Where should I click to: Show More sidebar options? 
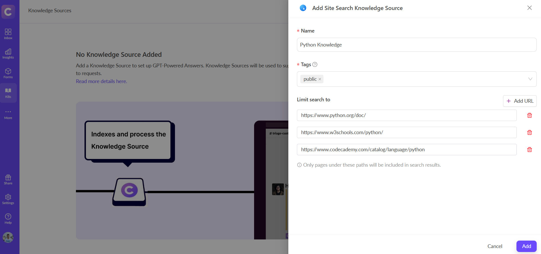[x=8, y=114]
